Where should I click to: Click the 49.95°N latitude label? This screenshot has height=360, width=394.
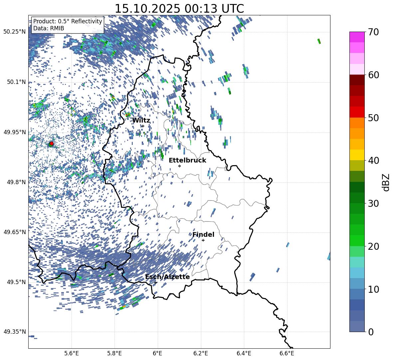(15, 132)
